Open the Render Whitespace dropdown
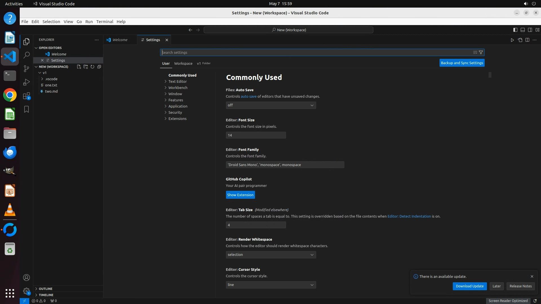 pos(270,255)
